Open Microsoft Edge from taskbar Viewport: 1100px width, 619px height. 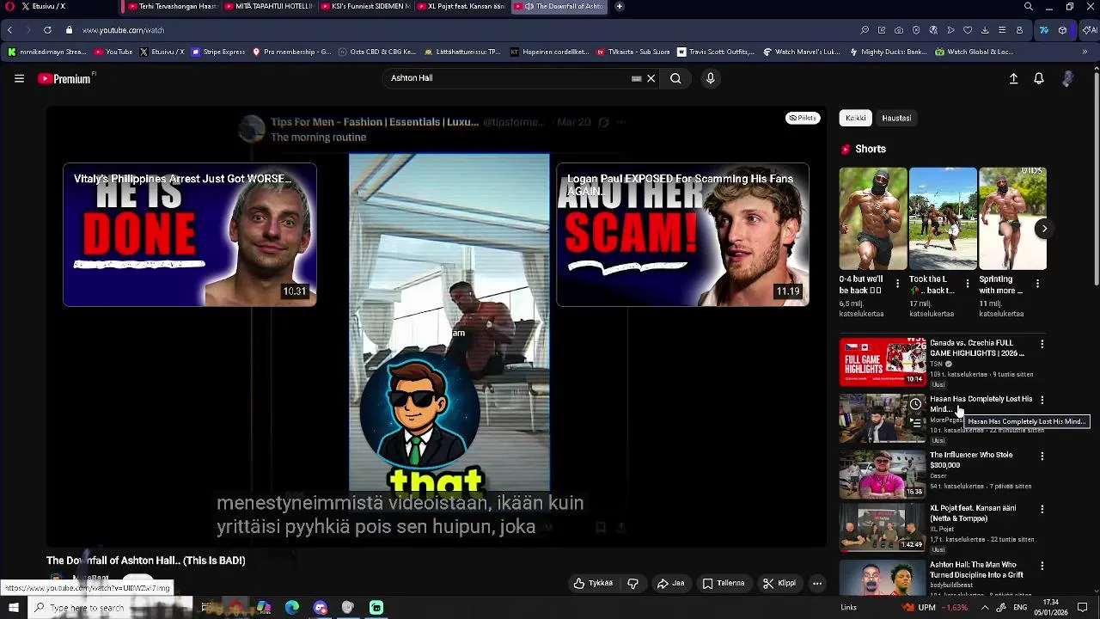click(292, 608)
